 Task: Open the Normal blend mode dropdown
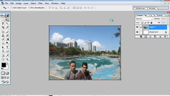click(144, 19)
